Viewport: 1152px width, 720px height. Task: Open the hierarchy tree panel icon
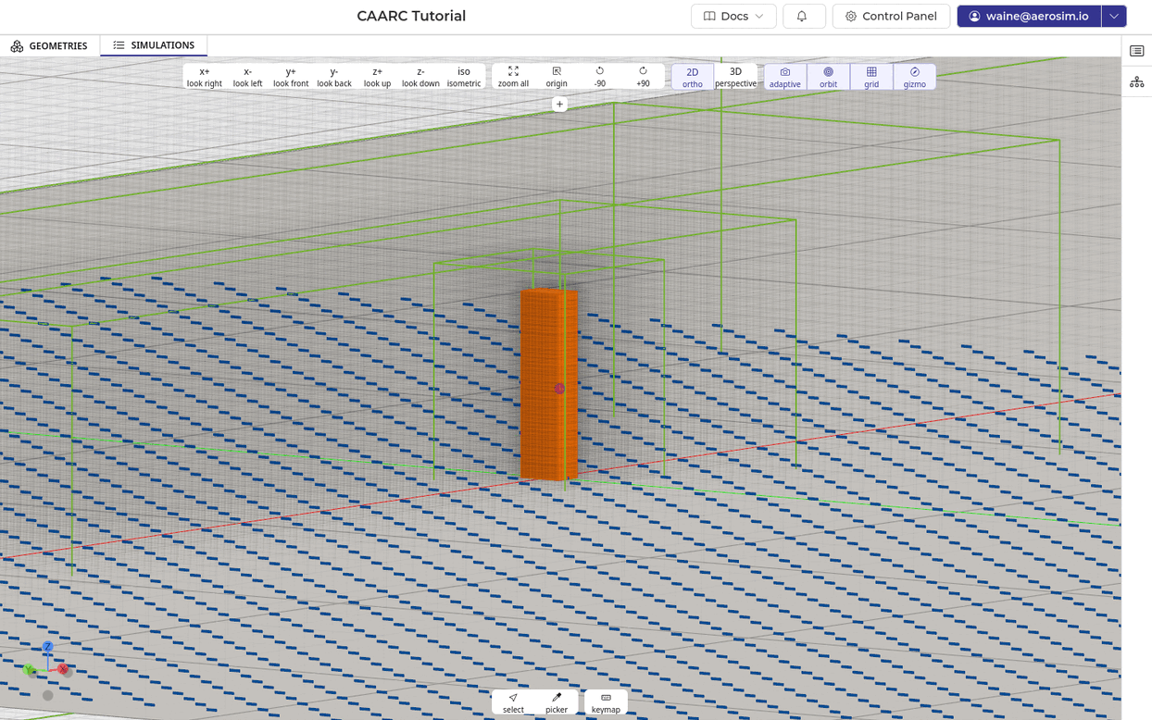coord(1137,82)
